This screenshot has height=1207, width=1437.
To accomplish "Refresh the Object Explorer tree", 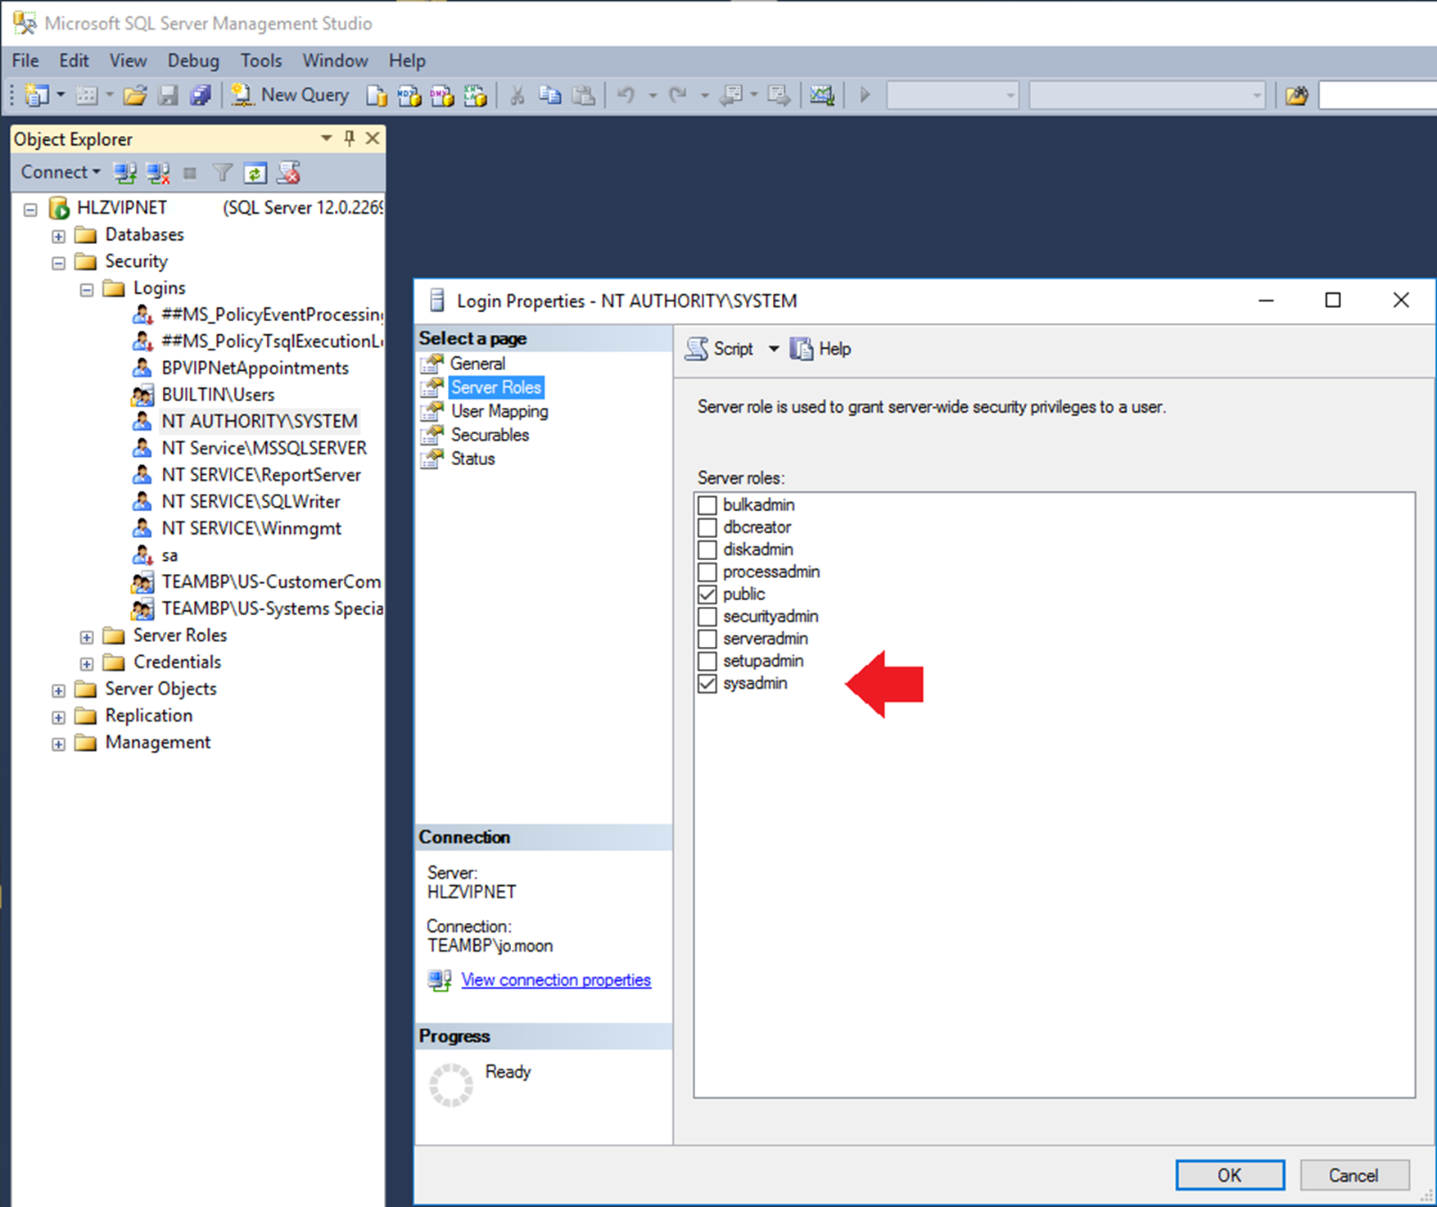I will 255,172.
